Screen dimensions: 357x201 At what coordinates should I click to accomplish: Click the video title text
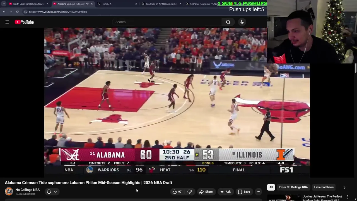tap(88, 183)
